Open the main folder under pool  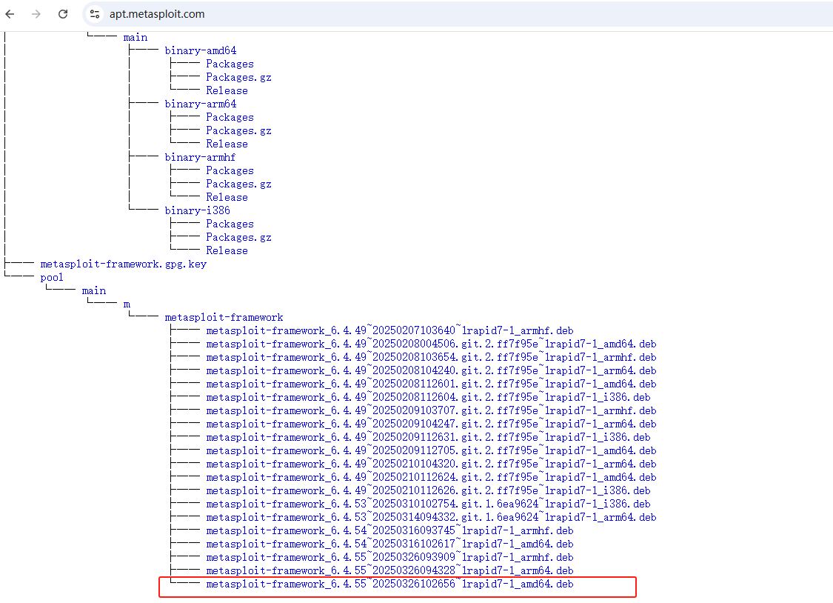[94, 290]
